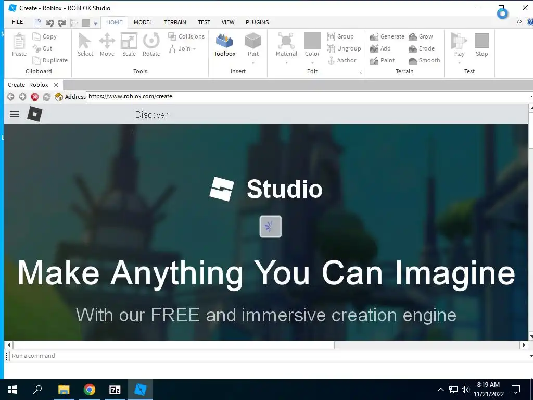Select the Create - Roblox document tab
533x400 pixels.
[x=28, y=85]
